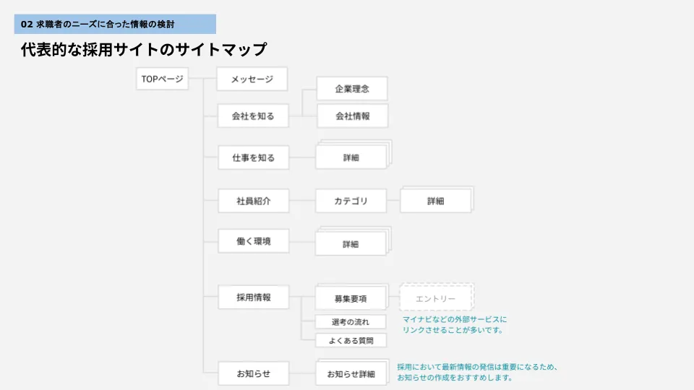694x390 pixels.
Task: Select the 詳細 stack right of カテゴリ
Action: [x=435, y=201]
